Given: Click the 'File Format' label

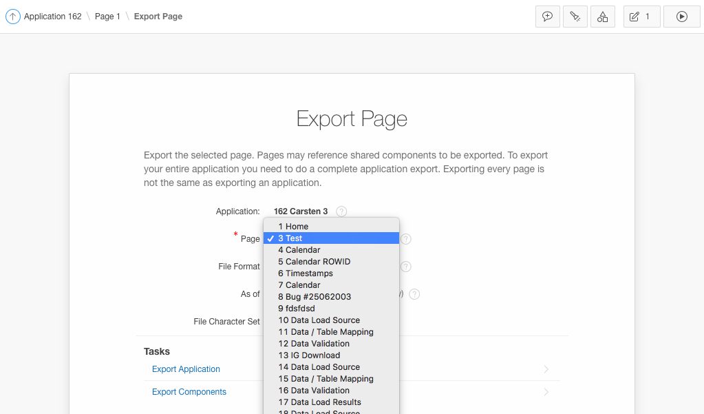Looking at the screenshot, I should click(239, 267).
